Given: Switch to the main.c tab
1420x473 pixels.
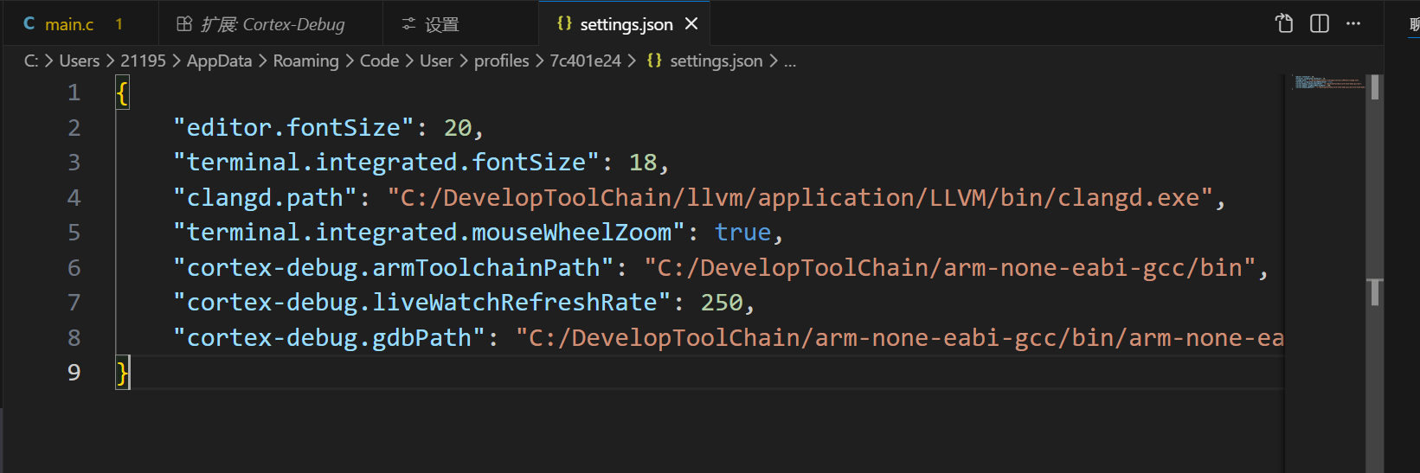Looking at the screenshot, I should tap(80, 23).
